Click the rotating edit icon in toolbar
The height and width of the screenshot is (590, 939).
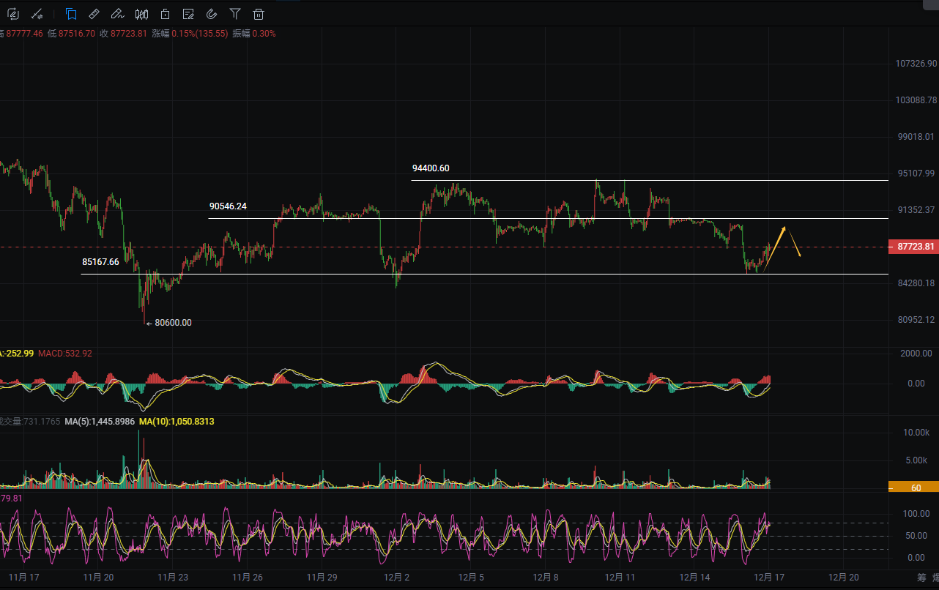[12, 13]
